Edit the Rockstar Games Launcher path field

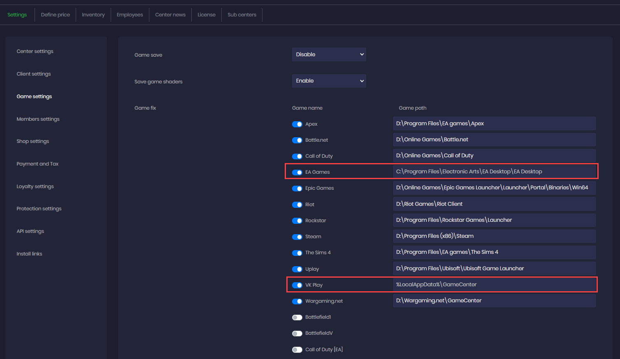point(495,220)
